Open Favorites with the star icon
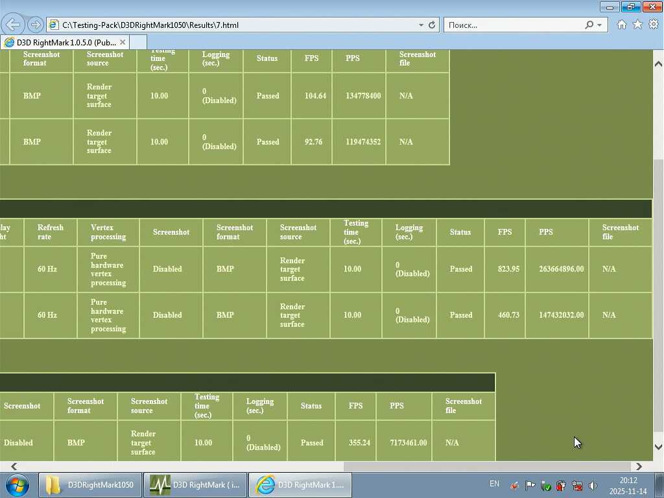The height and width of the screenshot is (498, 664). coord(638,25)
